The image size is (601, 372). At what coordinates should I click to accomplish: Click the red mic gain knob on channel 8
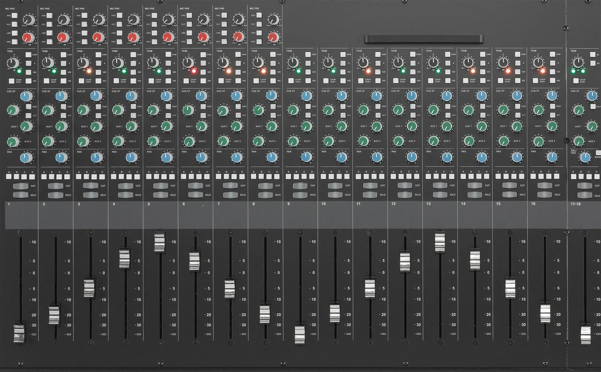pyautogui.click(x=273, y=37)
